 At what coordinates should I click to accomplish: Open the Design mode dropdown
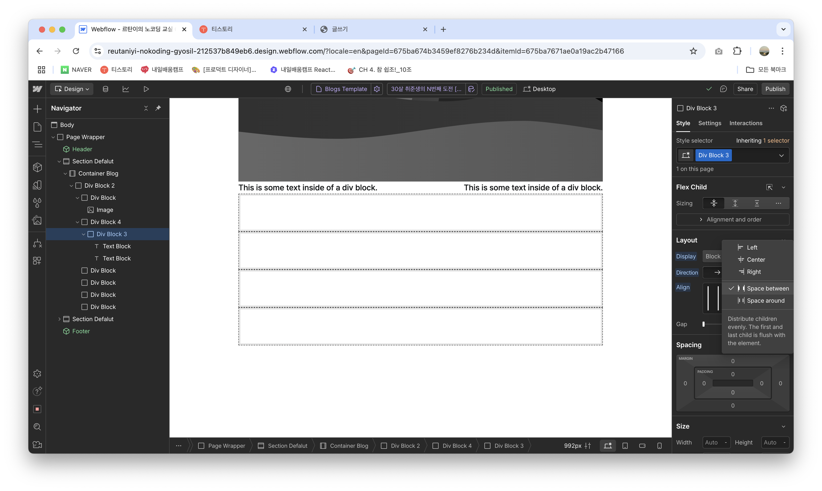tap(72, 89)
